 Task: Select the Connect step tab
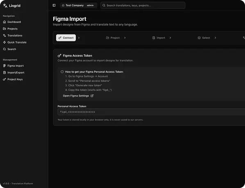pos(66,38)
